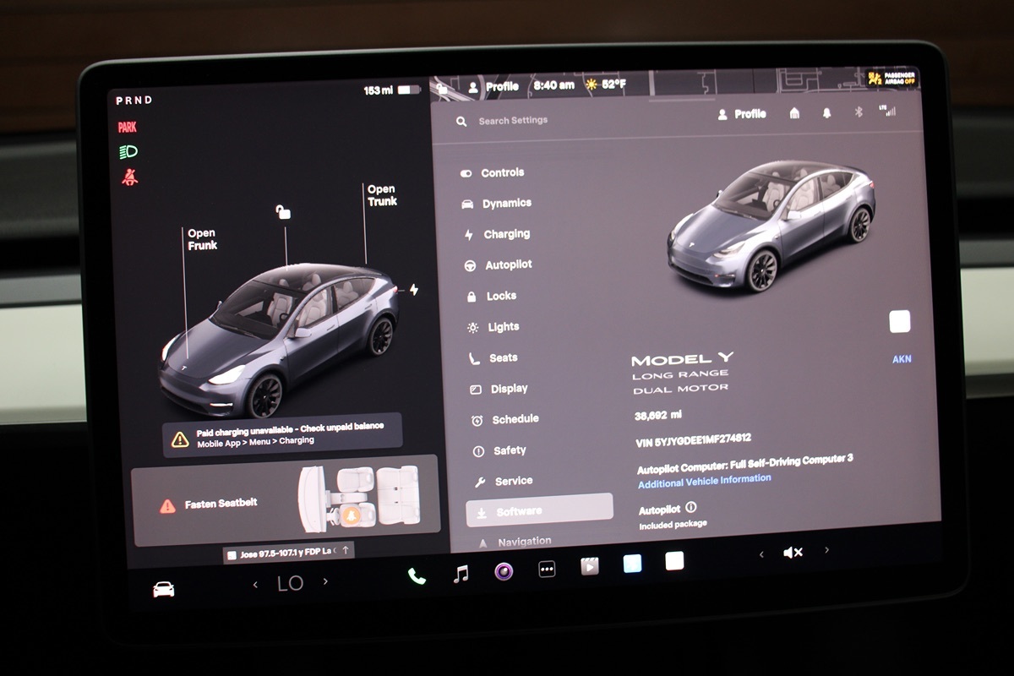Launch the Theater clapperboard app
Viewport: 1014px width, 676px height.
tap(589, 566)
